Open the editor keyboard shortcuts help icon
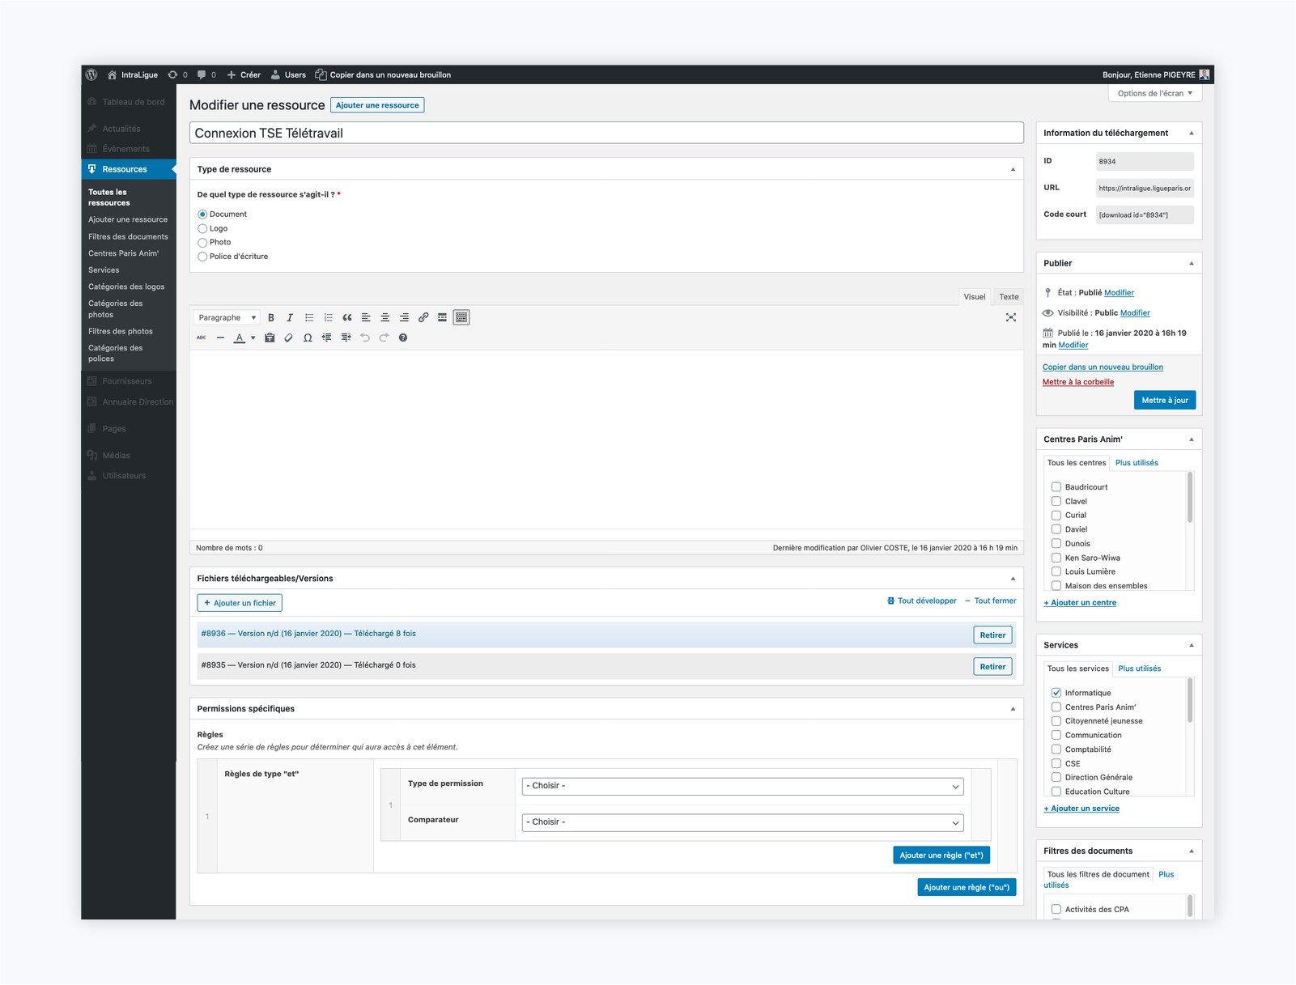Screen dimensions: 1296x985 [403, 338]
